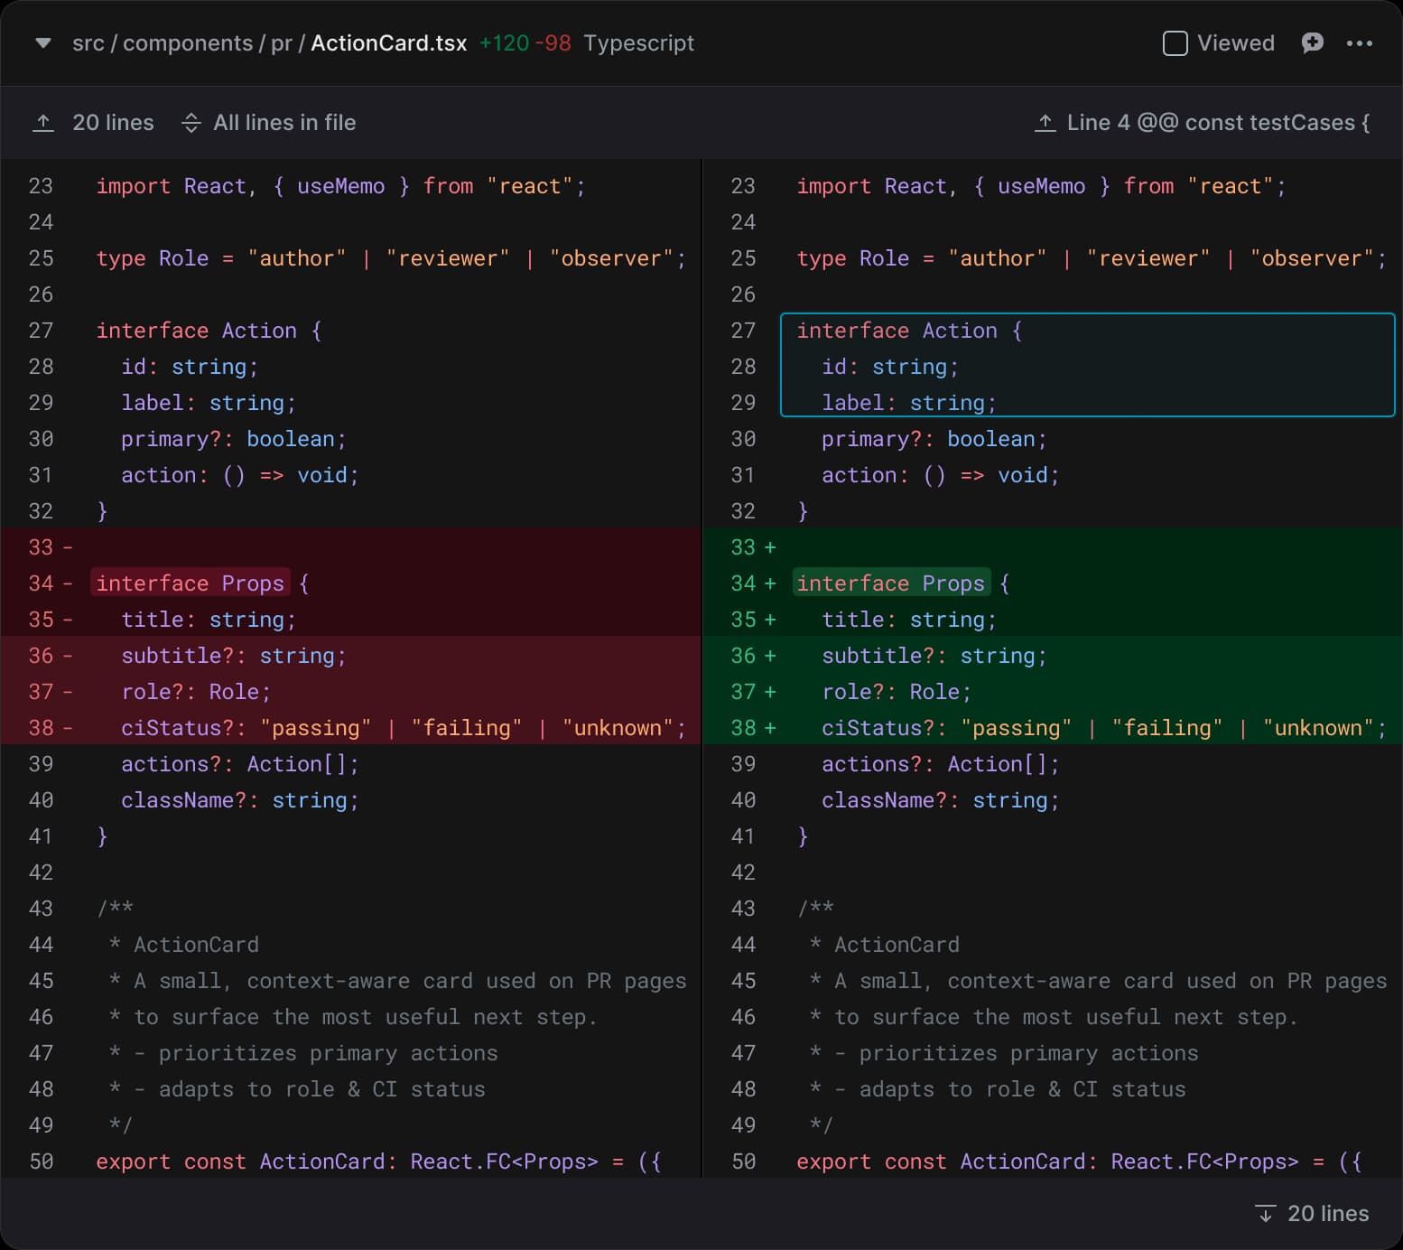
Task: Click the ActionCard.tsx file name
Action: (x=388, y=43)
